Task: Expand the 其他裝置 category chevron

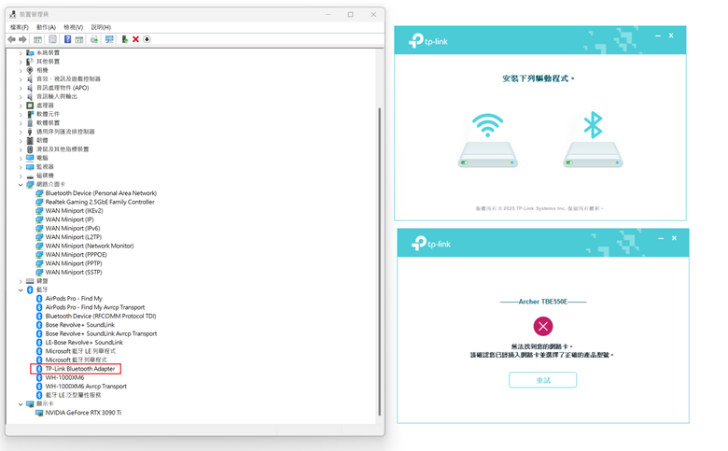Action: point(21,62)
